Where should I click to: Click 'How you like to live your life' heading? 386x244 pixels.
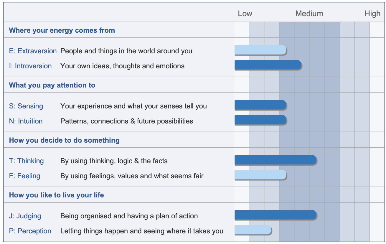(x=56, y=195)
